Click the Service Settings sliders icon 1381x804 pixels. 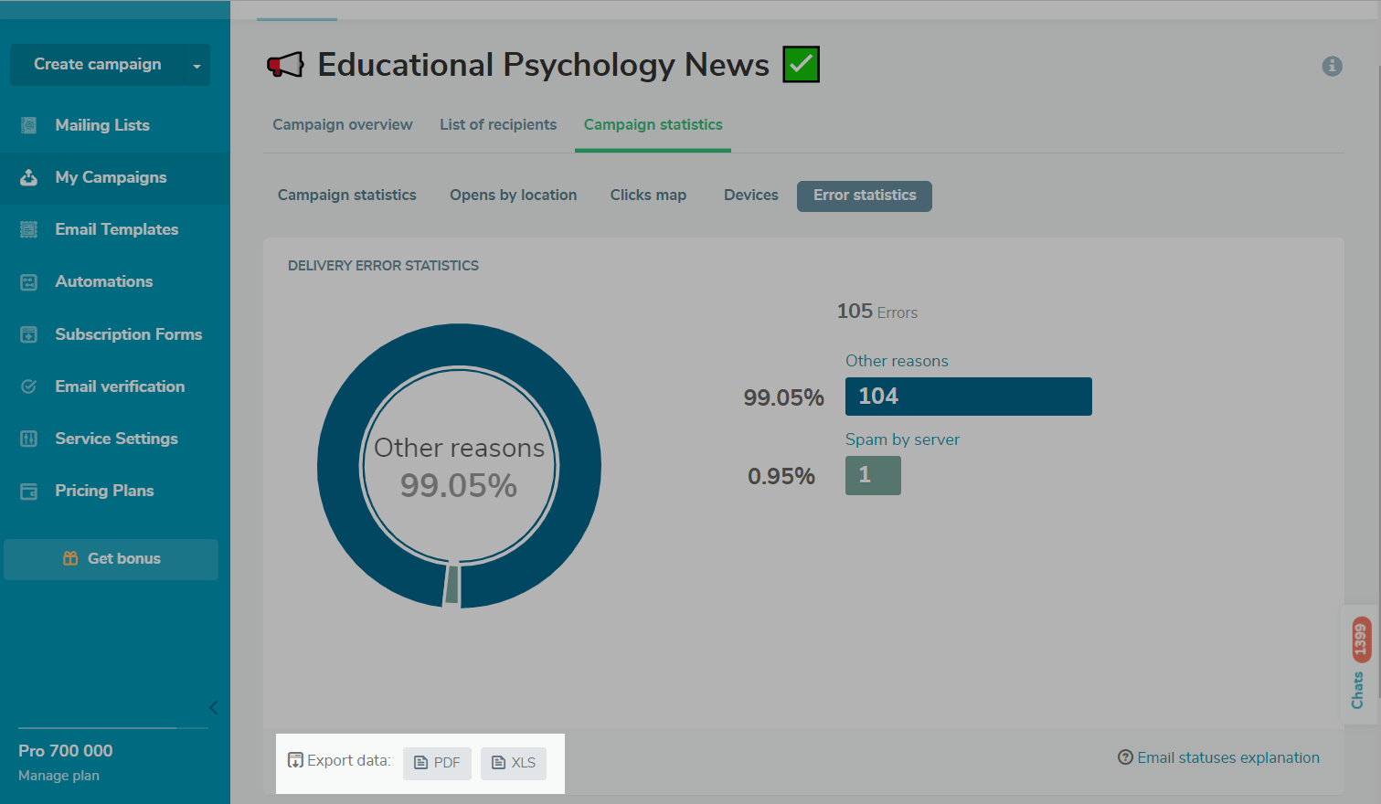pos(29,439)
